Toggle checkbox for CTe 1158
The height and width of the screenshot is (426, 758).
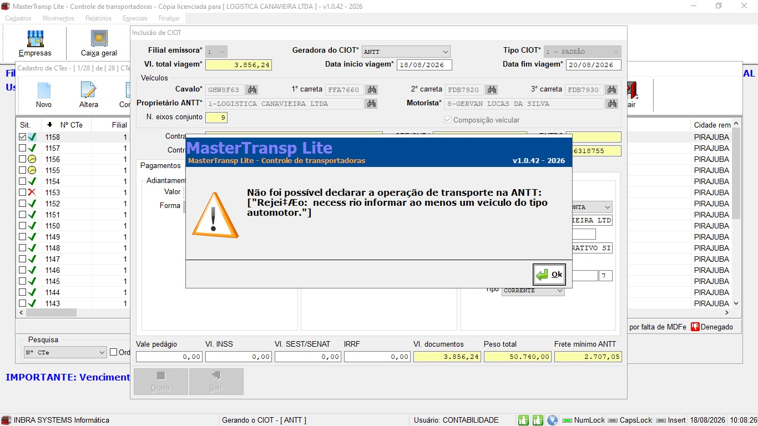coord(22,137)
